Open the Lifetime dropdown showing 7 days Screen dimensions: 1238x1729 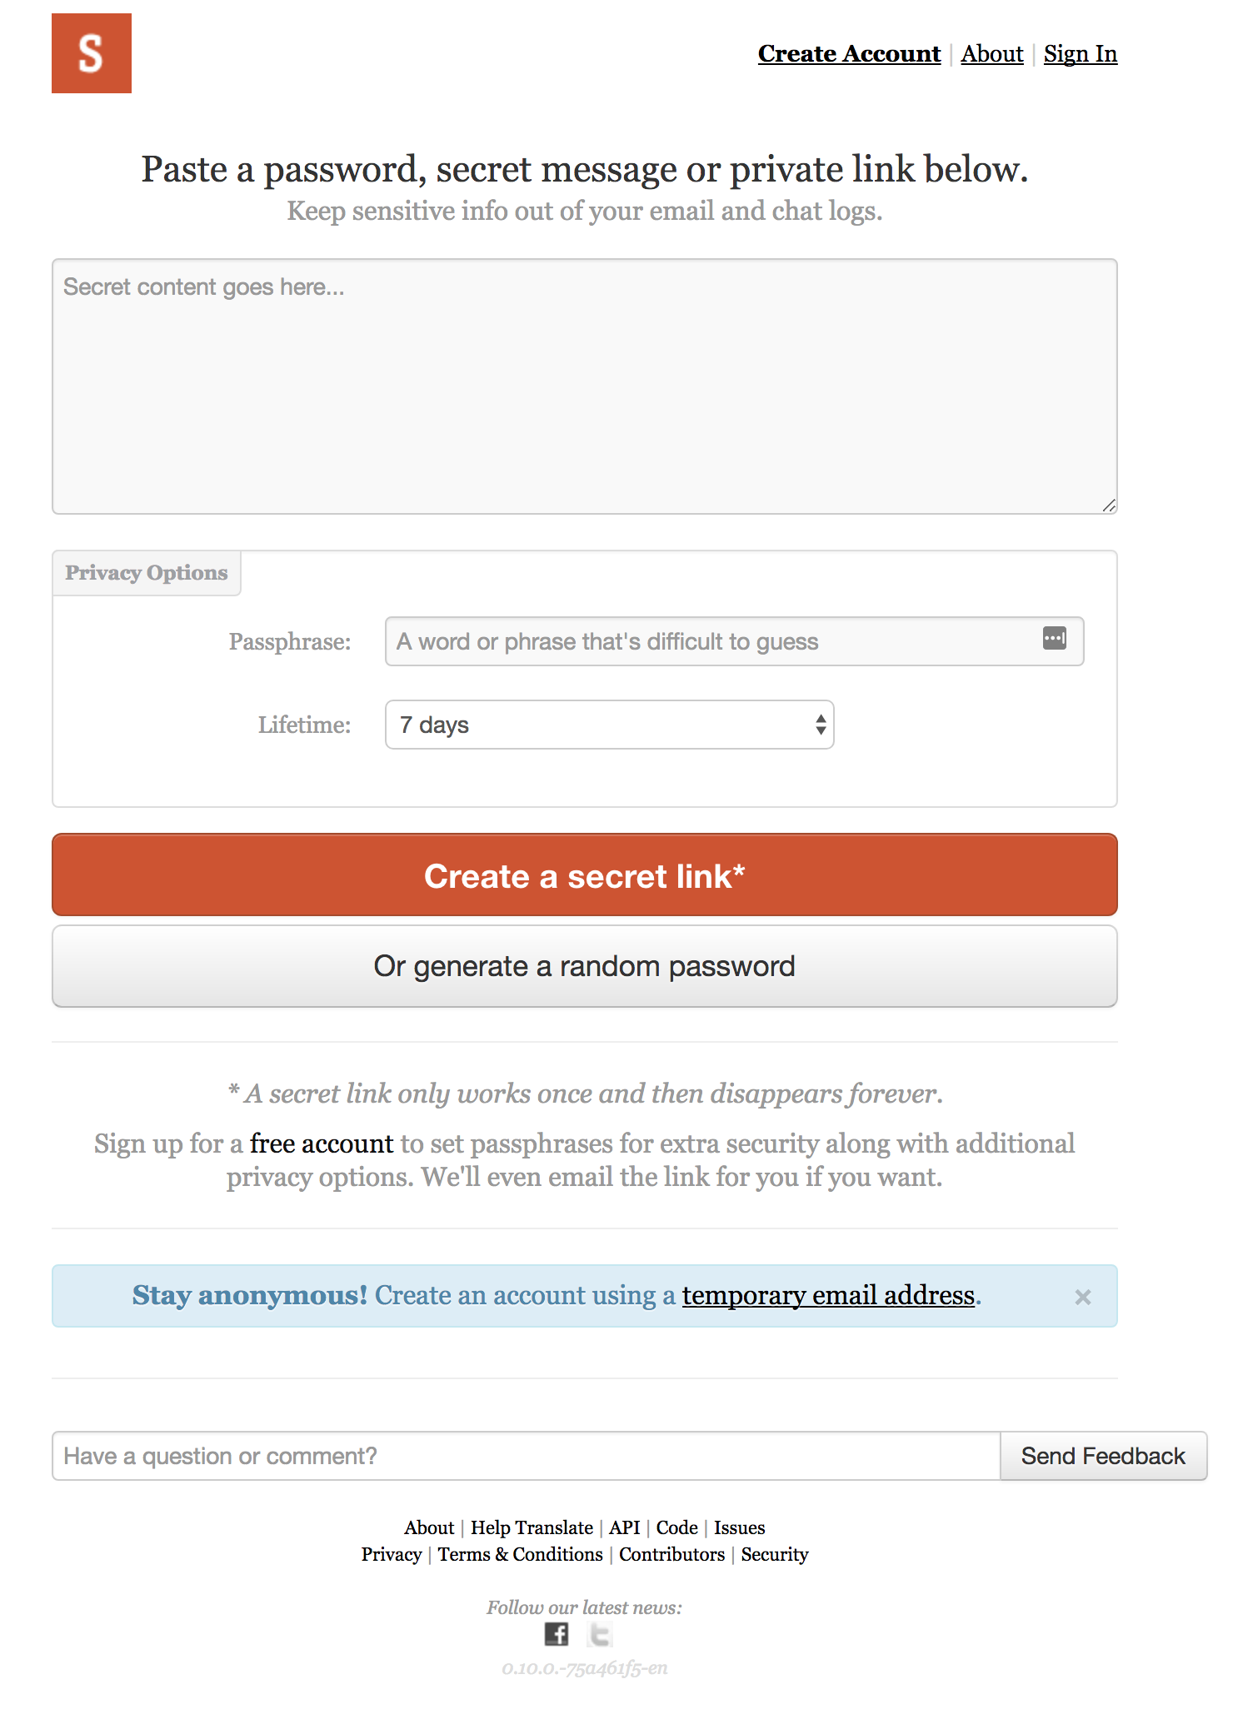610,725
